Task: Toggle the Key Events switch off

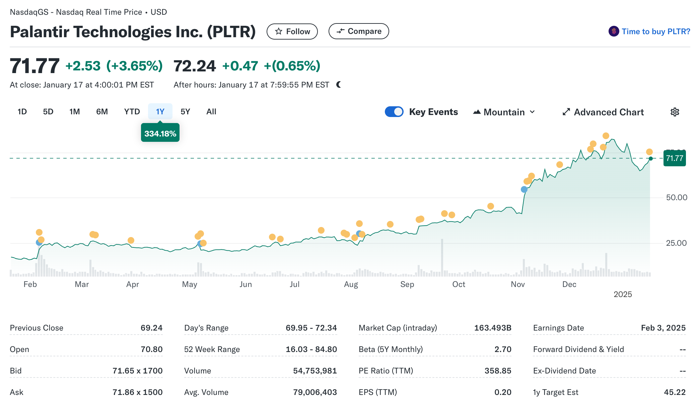Action: coord(394,112)
